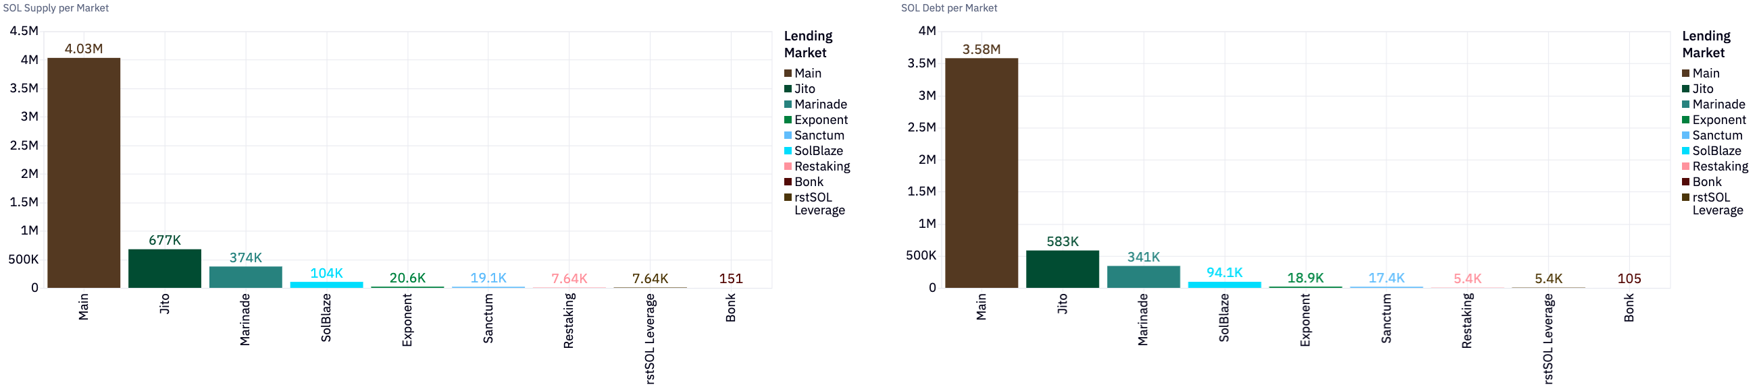Image resolution: width=1759 pixels, height=391 pixels.
Task: Click Bonk color swatch in SOL Supply legend
Action: pos(788,182)
